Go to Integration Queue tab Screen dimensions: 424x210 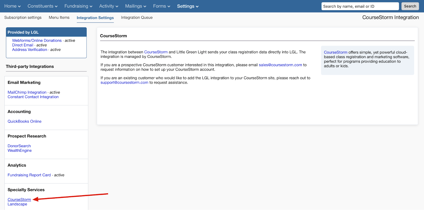coord(137,17)
